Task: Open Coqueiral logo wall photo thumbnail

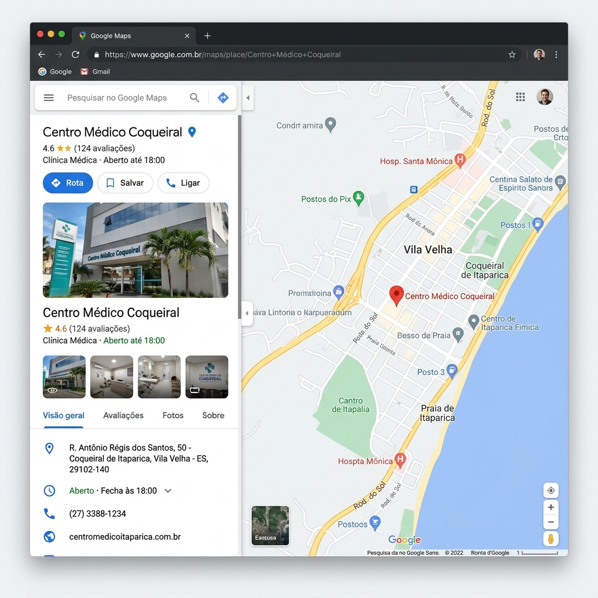Action: point(207,377)
